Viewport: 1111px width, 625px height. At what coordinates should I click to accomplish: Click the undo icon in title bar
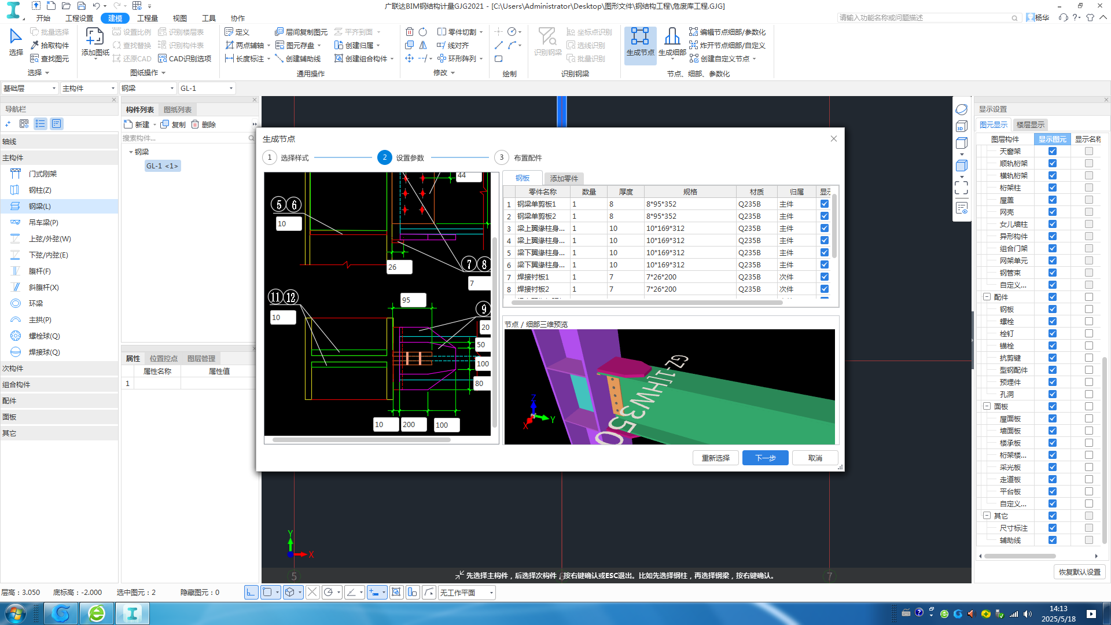point(97,6)
